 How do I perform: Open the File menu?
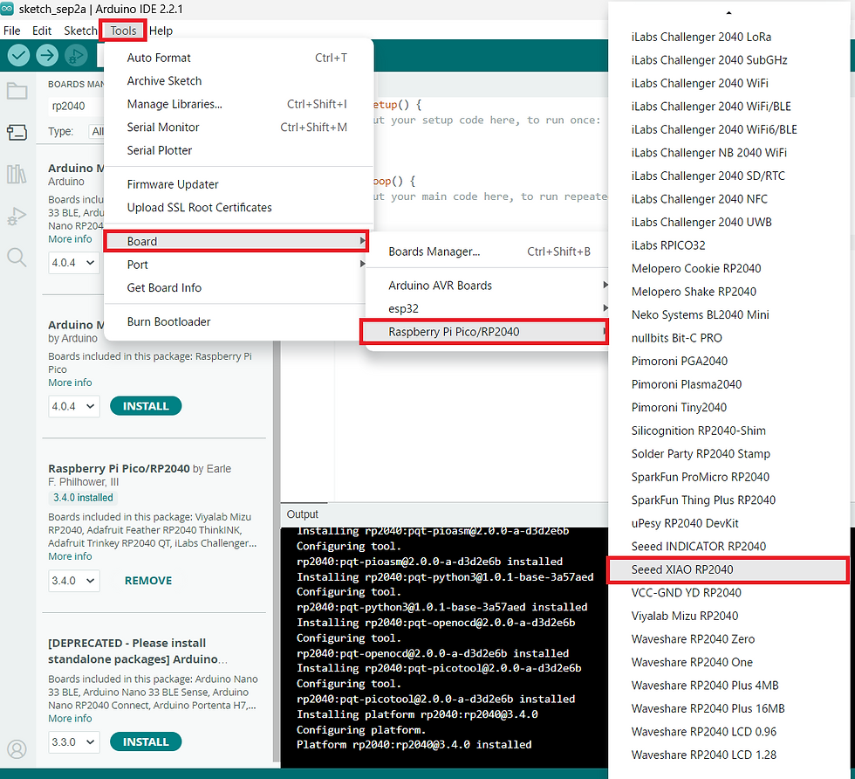click(x=11, y=31)
